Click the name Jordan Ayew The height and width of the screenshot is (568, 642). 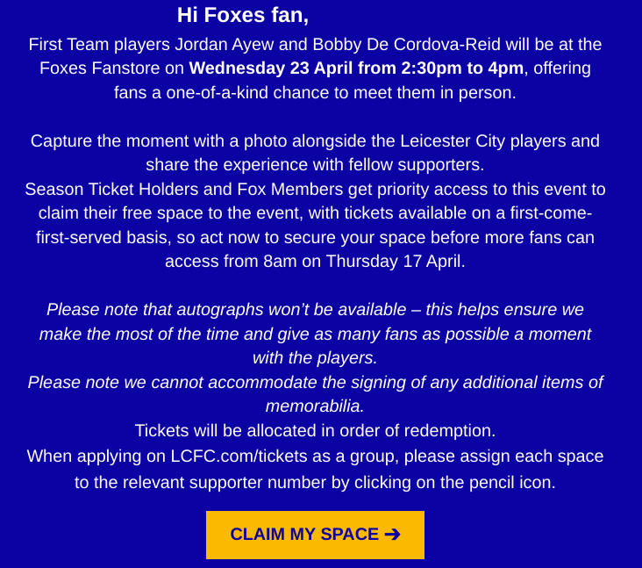[x=224, y=44]
